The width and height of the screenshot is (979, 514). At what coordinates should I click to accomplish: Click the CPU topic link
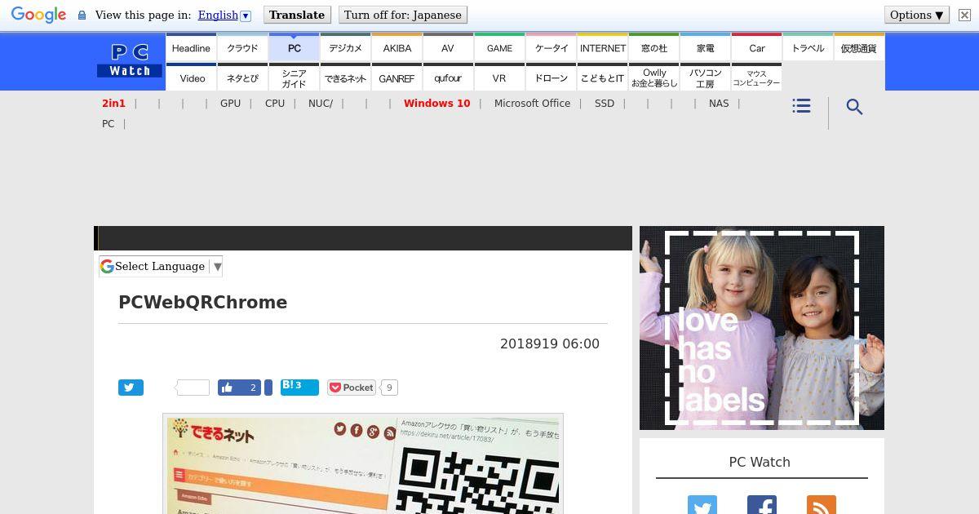[275, 104]
